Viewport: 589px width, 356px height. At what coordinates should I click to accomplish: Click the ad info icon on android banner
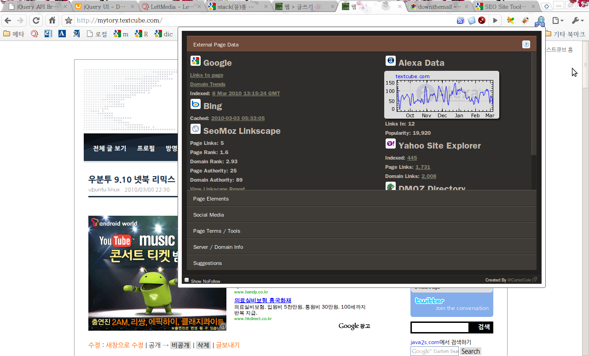click(223, 327)
